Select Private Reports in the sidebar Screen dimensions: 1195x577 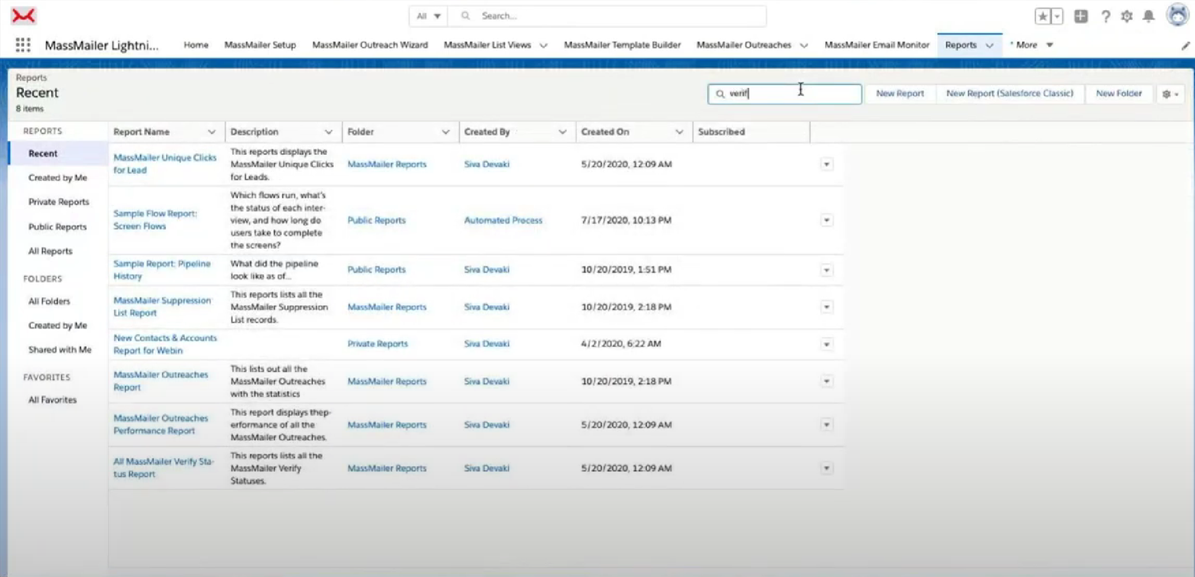59,202
